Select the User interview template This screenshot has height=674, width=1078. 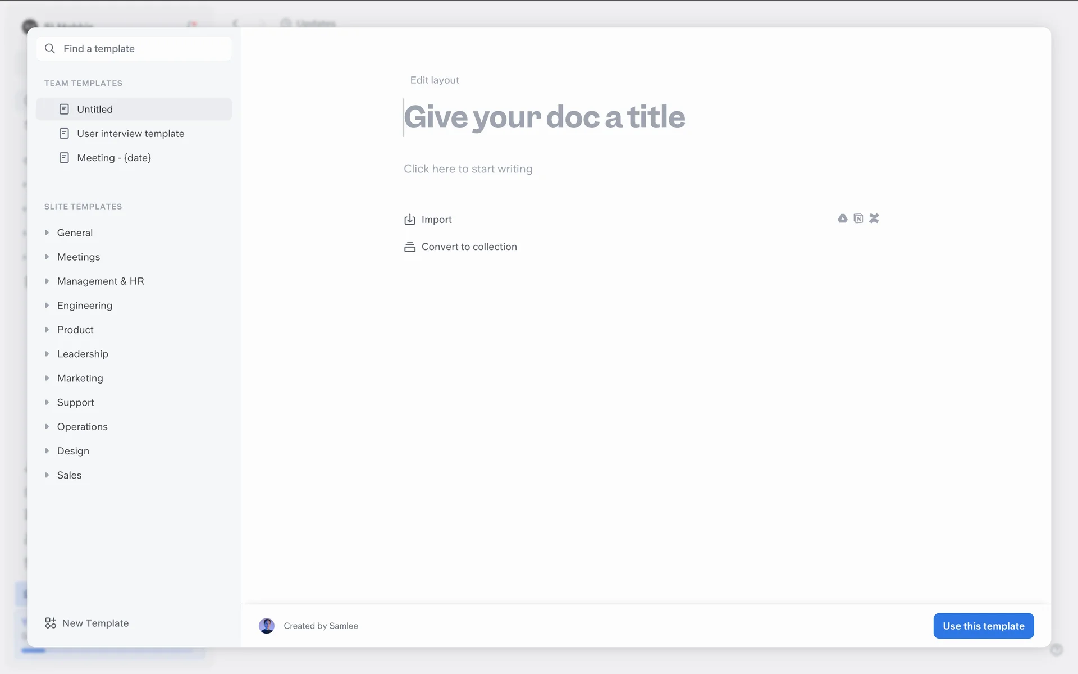(130, 134)
